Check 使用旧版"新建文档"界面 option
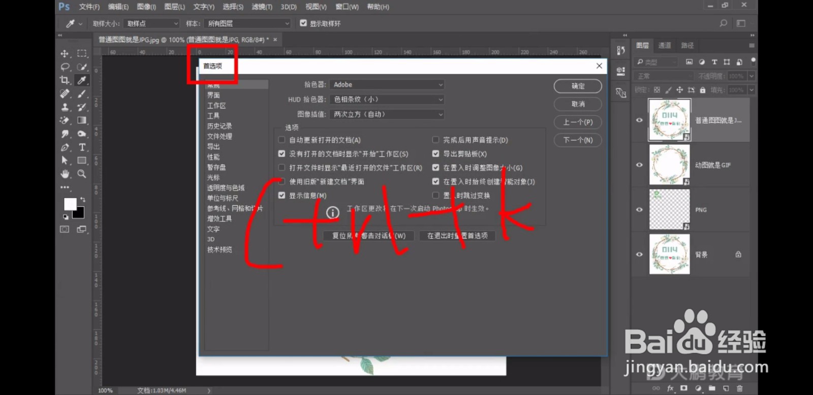 click(x=282, y=181)
